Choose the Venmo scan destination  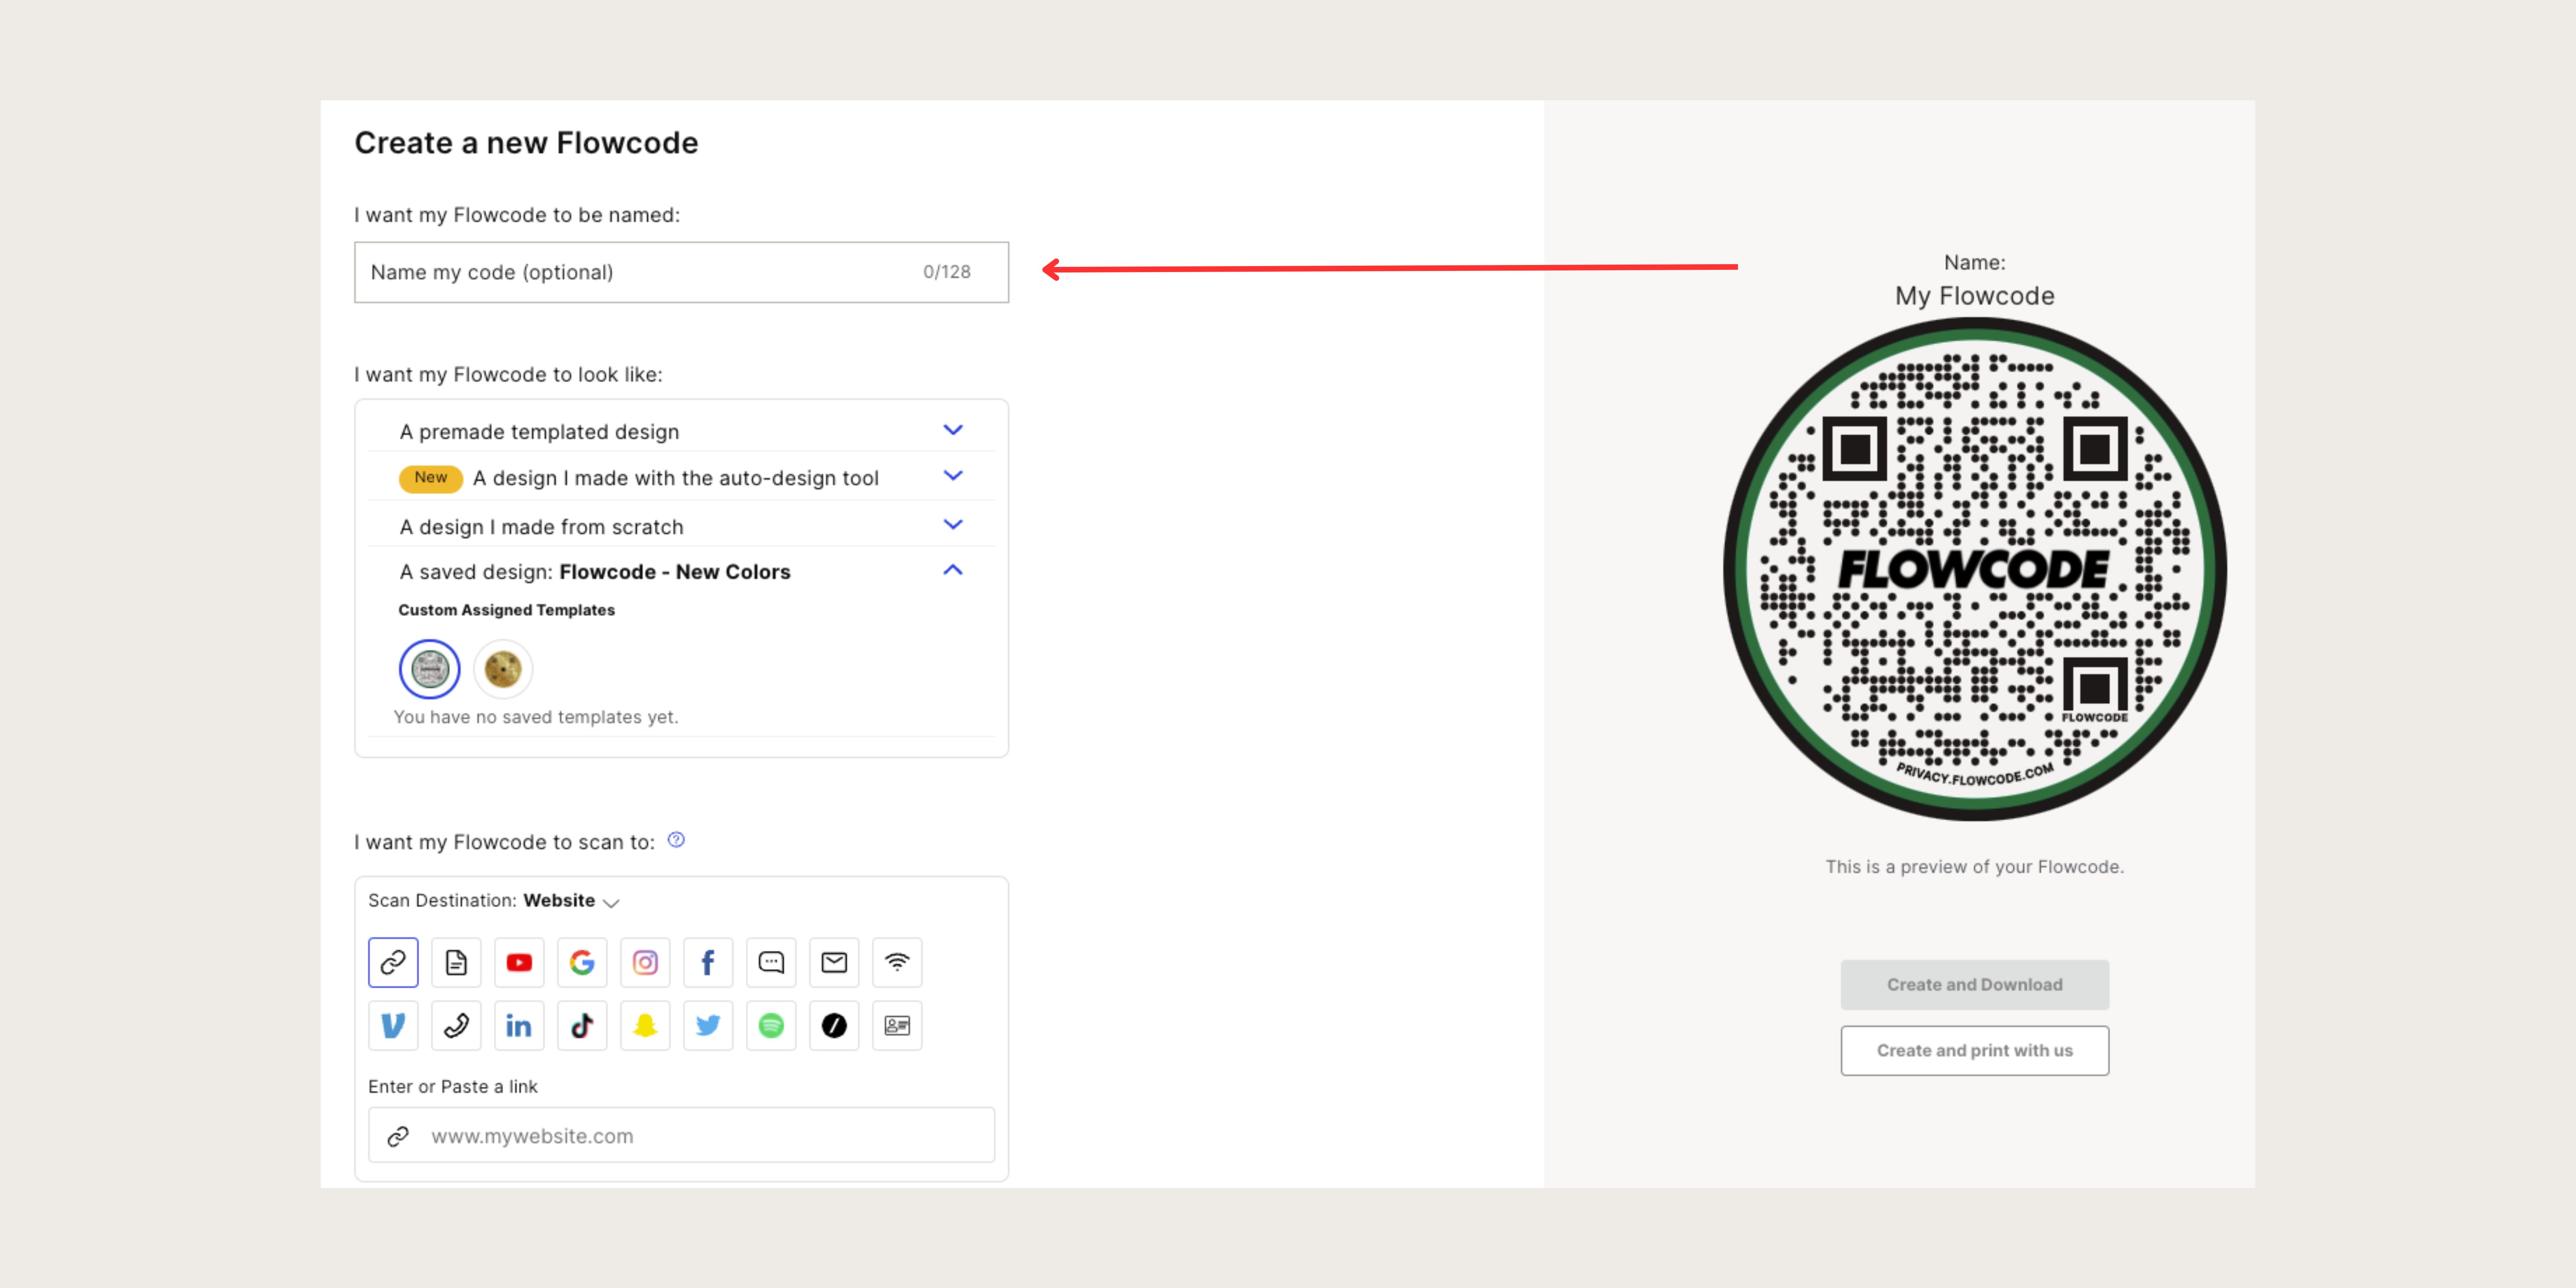[393, 1025]
